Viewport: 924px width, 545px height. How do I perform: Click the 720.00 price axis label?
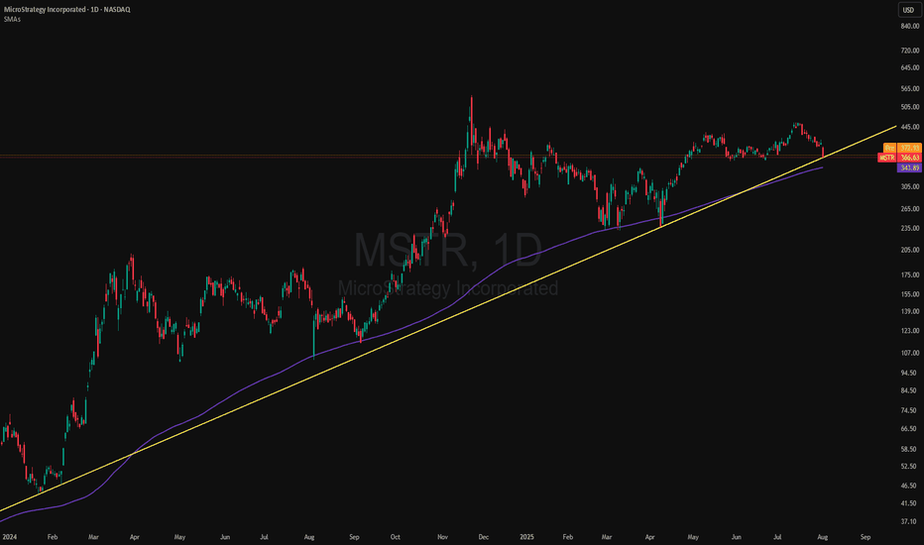click(909, 51)
